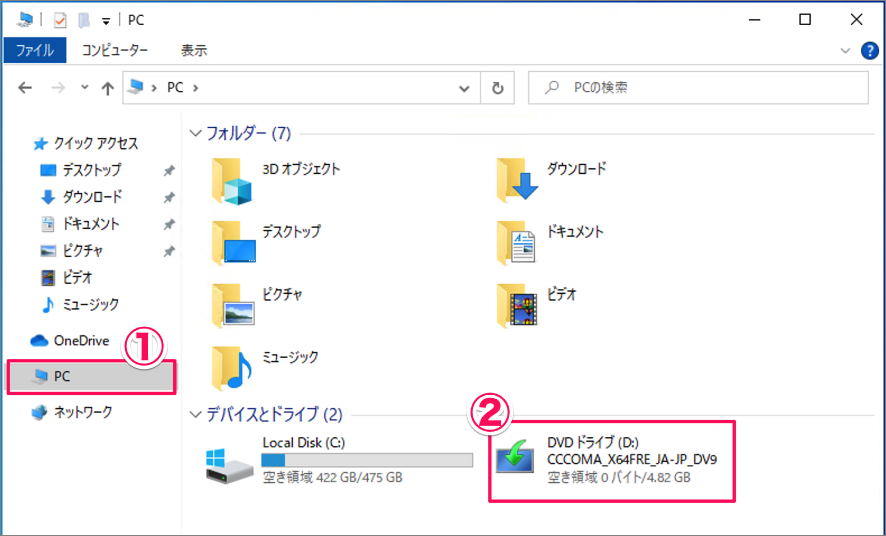Select the ドキュメント folder icon in main pane
Viewport: 886px width, 536px height.
516,243
